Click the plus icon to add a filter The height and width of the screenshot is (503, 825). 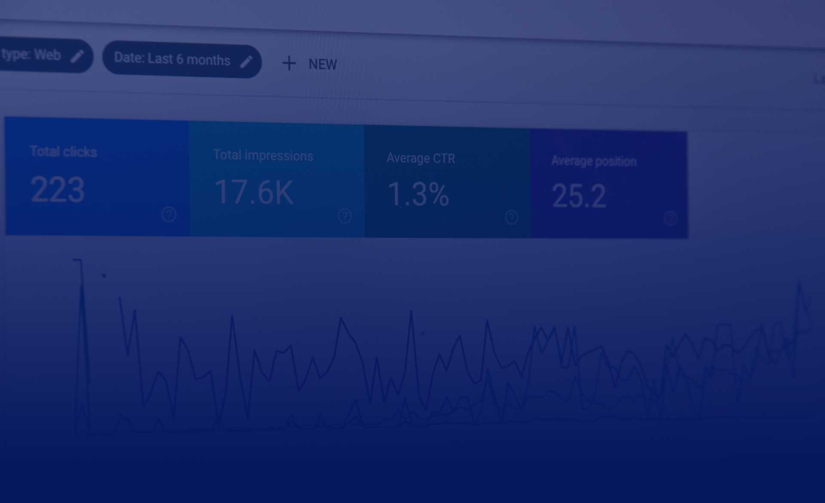(x=289, y=64)
